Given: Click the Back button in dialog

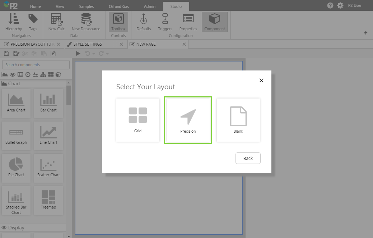Looking at the screenshot, I should click(x=248, y=158).
